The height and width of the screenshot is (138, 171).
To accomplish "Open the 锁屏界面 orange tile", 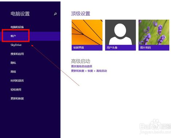I will point(87,35).
